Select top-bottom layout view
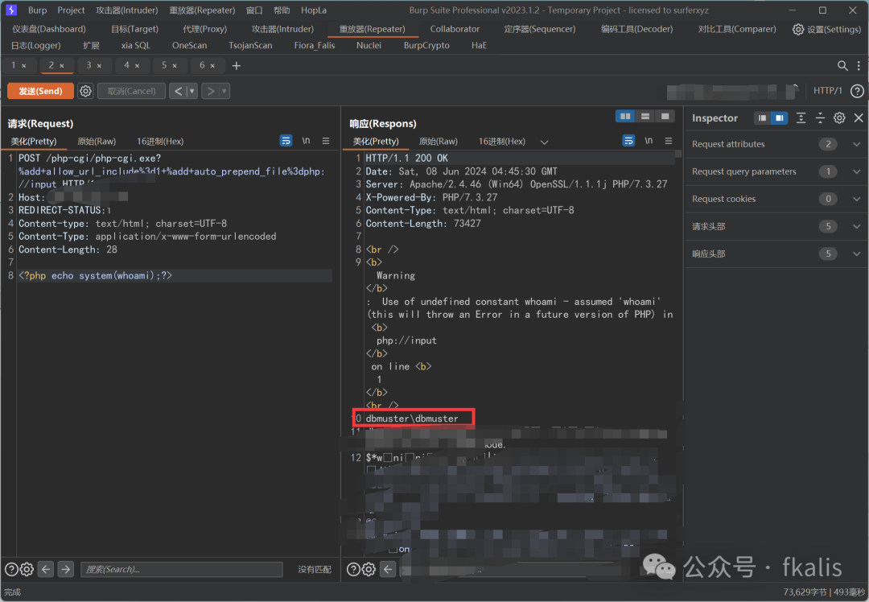Image resolution: width=869 pixels, height=602 pixels. point(645,117)
